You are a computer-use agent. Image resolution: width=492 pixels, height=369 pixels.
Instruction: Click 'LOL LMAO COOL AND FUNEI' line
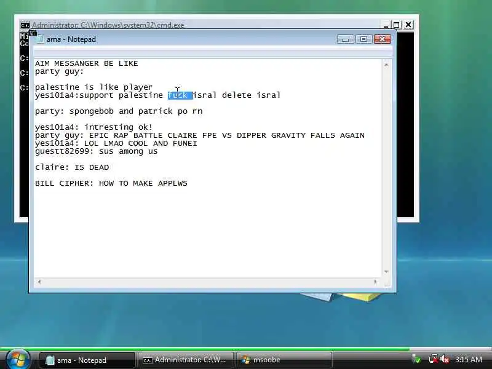click(x=116, y=143)
